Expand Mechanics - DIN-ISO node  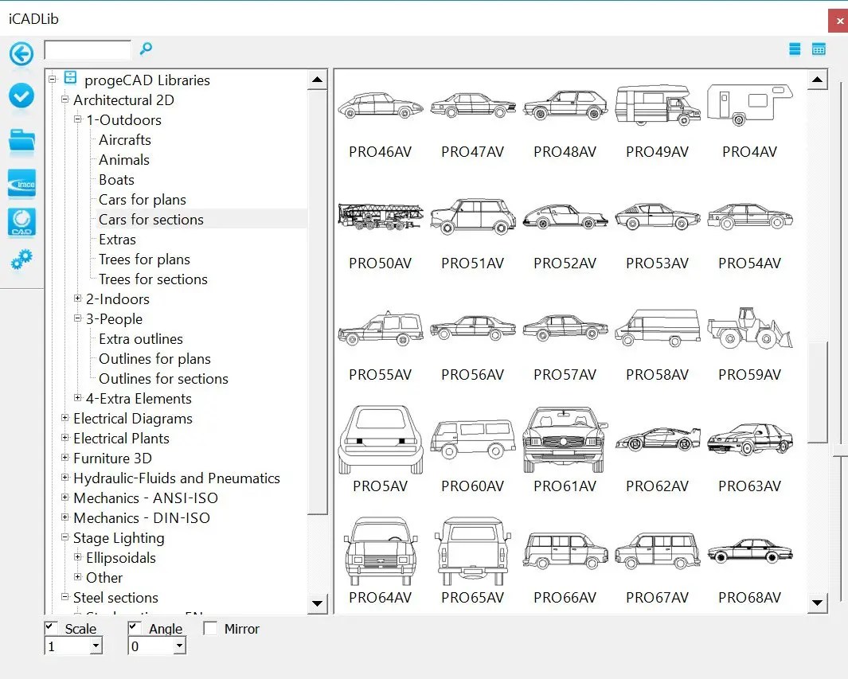click(x=65, y=517)
